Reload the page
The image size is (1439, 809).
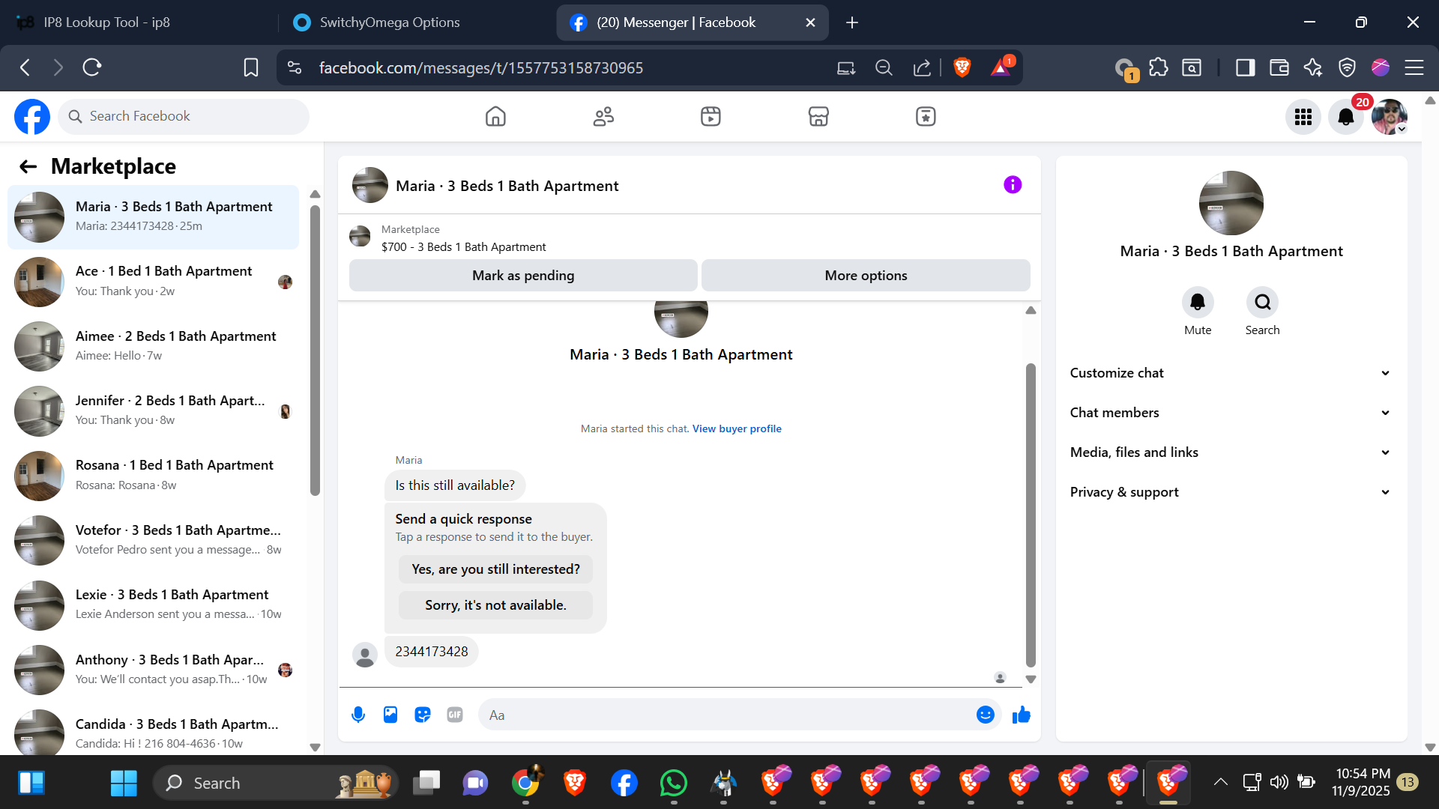pos(92,67)
